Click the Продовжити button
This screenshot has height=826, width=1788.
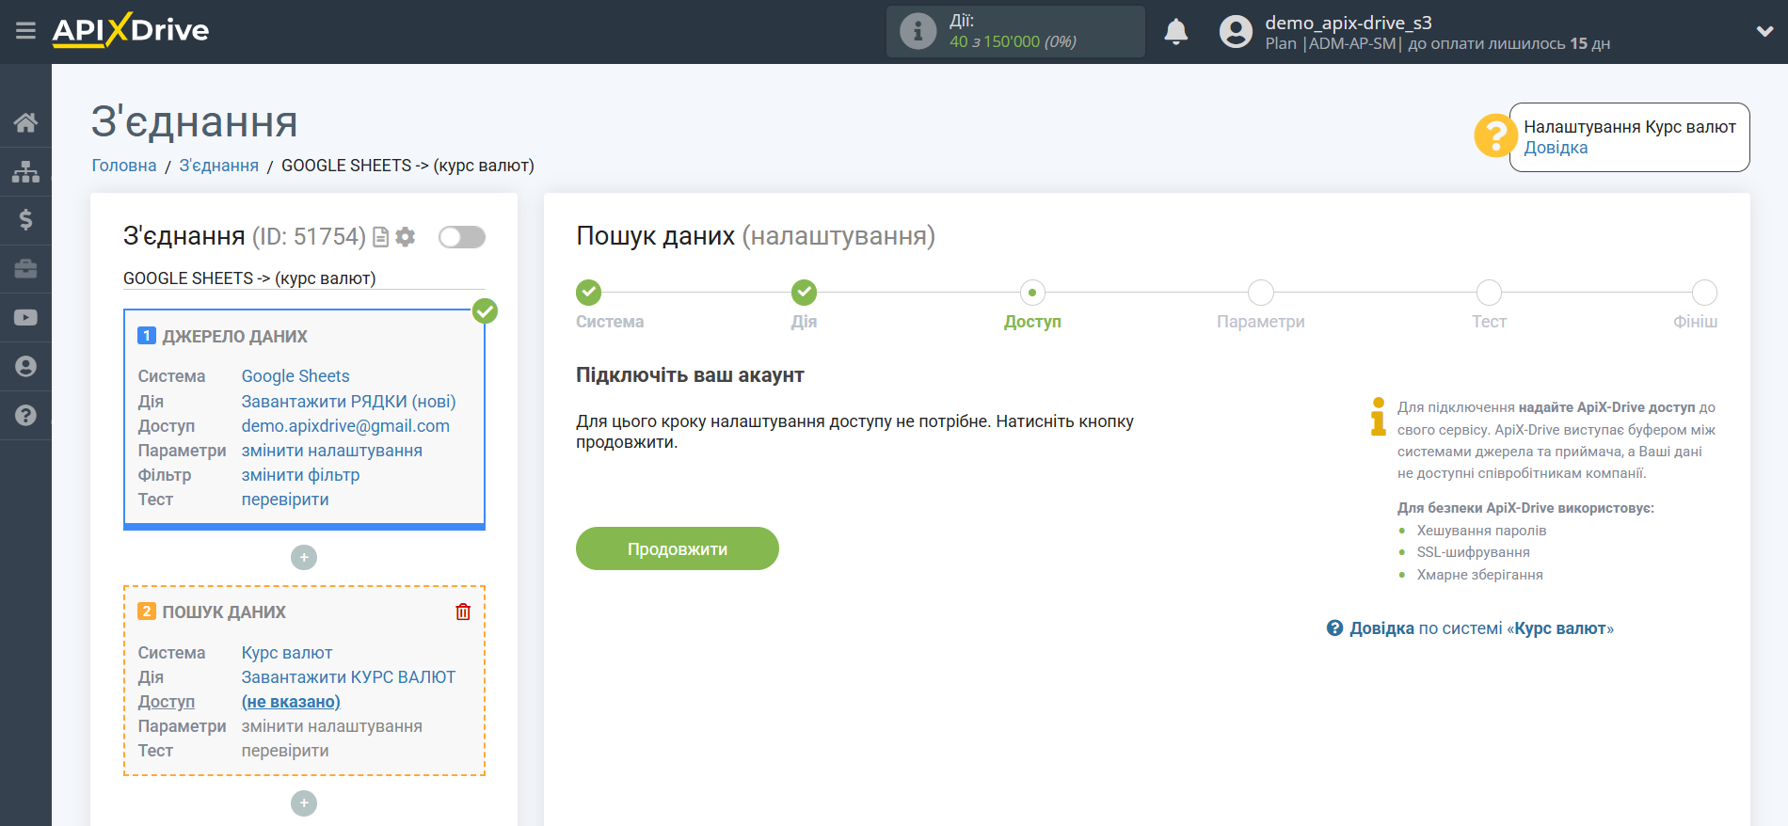click(678, 548)
